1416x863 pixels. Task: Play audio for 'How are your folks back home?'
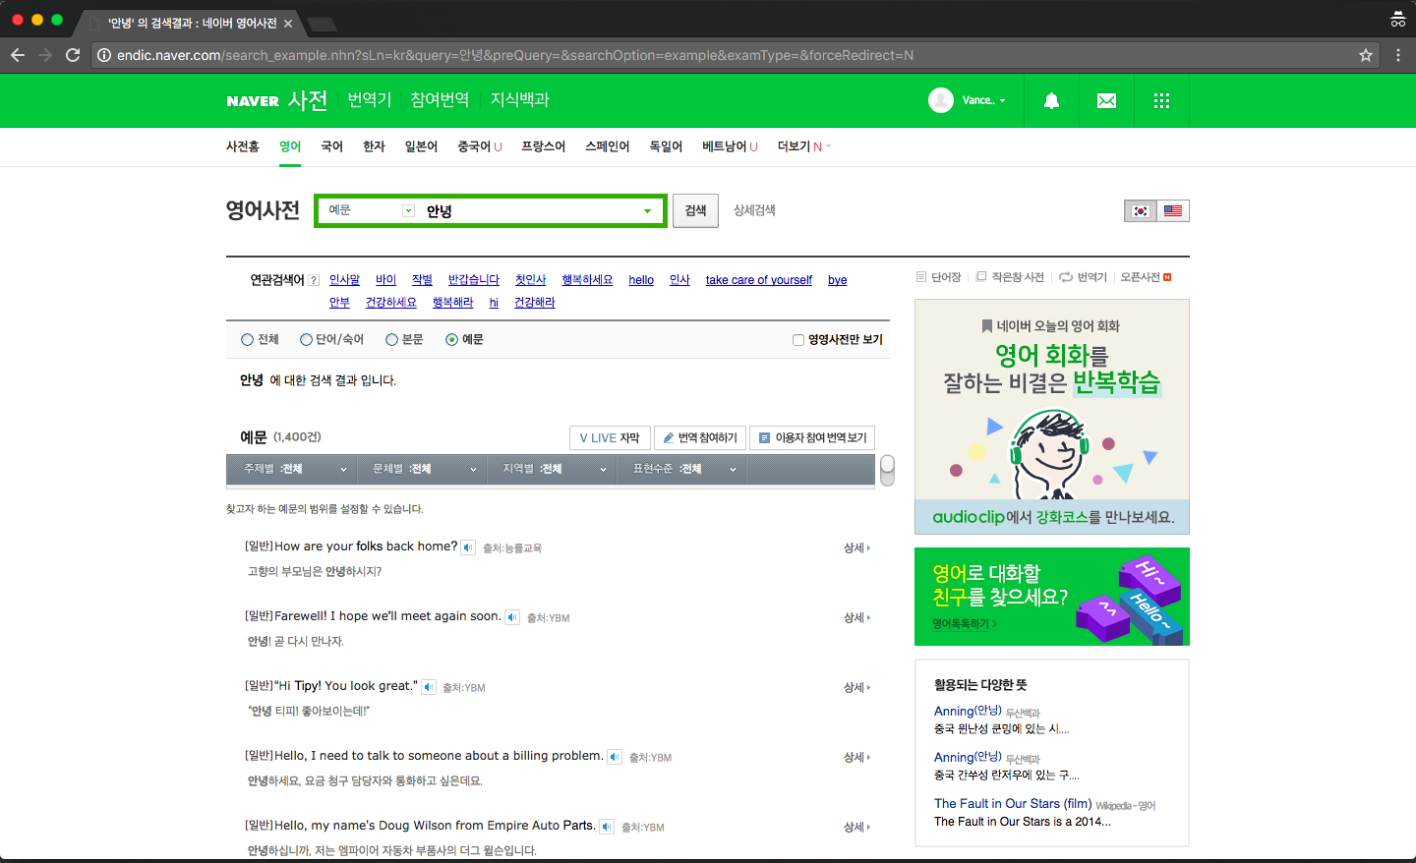(x=468, y=547)
